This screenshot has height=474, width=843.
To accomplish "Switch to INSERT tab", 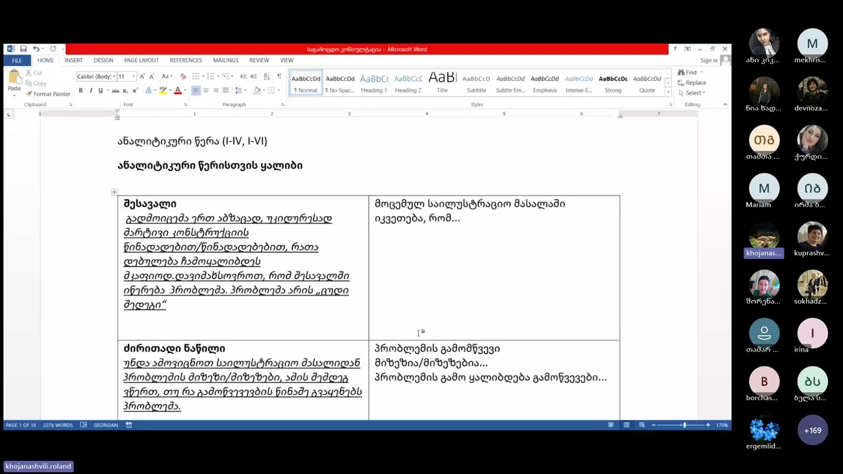I will pos(74,61).
